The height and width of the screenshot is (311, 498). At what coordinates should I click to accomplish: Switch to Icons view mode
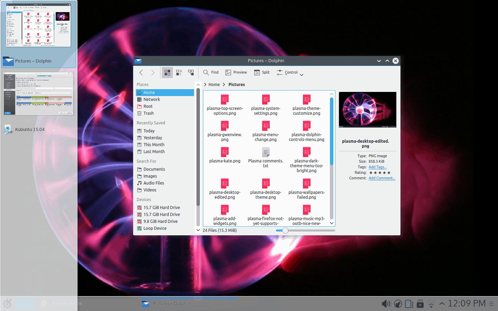tap(167, 73)
